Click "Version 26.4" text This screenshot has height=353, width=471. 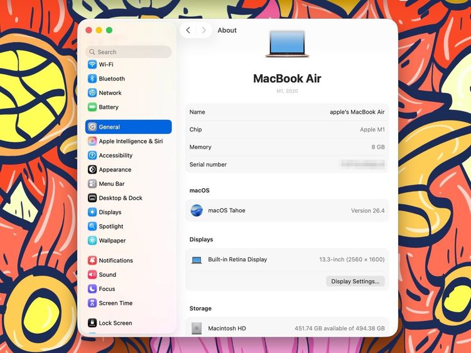tap(368, 210)
